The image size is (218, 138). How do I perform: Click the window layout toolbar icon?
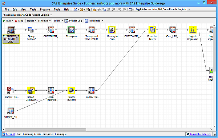click(130, 9)
